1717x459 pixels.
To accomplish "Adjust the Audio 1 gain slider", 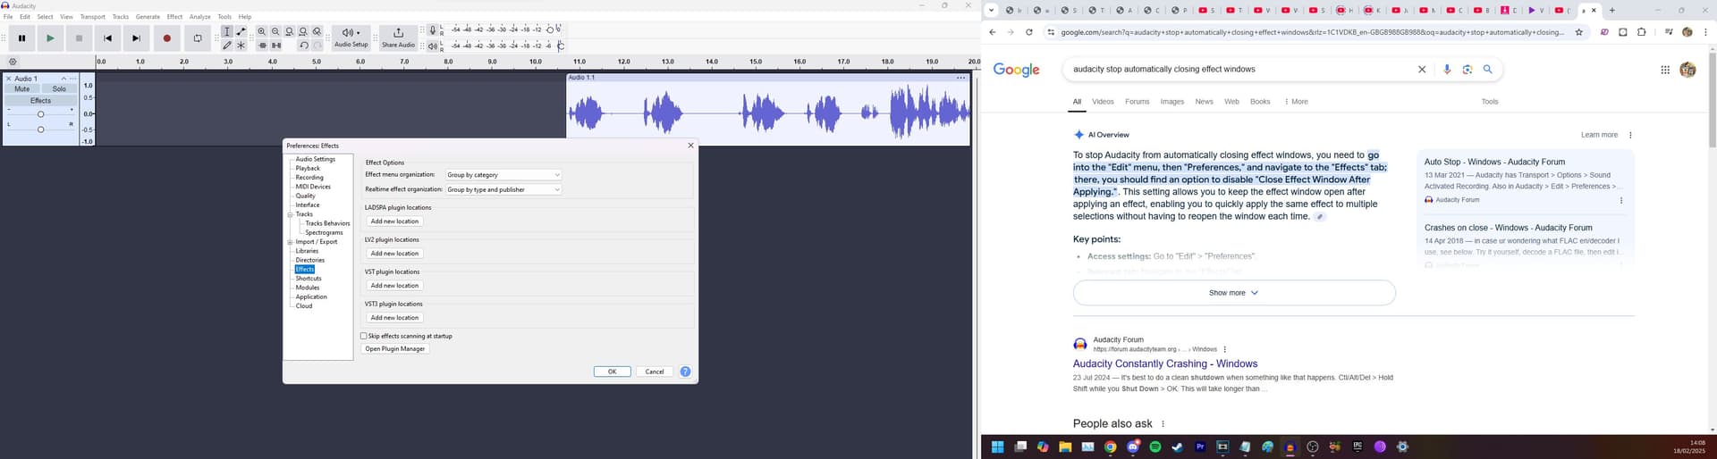I will pos(40,113).
